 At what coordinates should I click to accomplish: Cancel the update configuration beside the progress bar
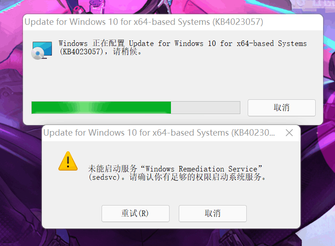(x=282, y=108)
